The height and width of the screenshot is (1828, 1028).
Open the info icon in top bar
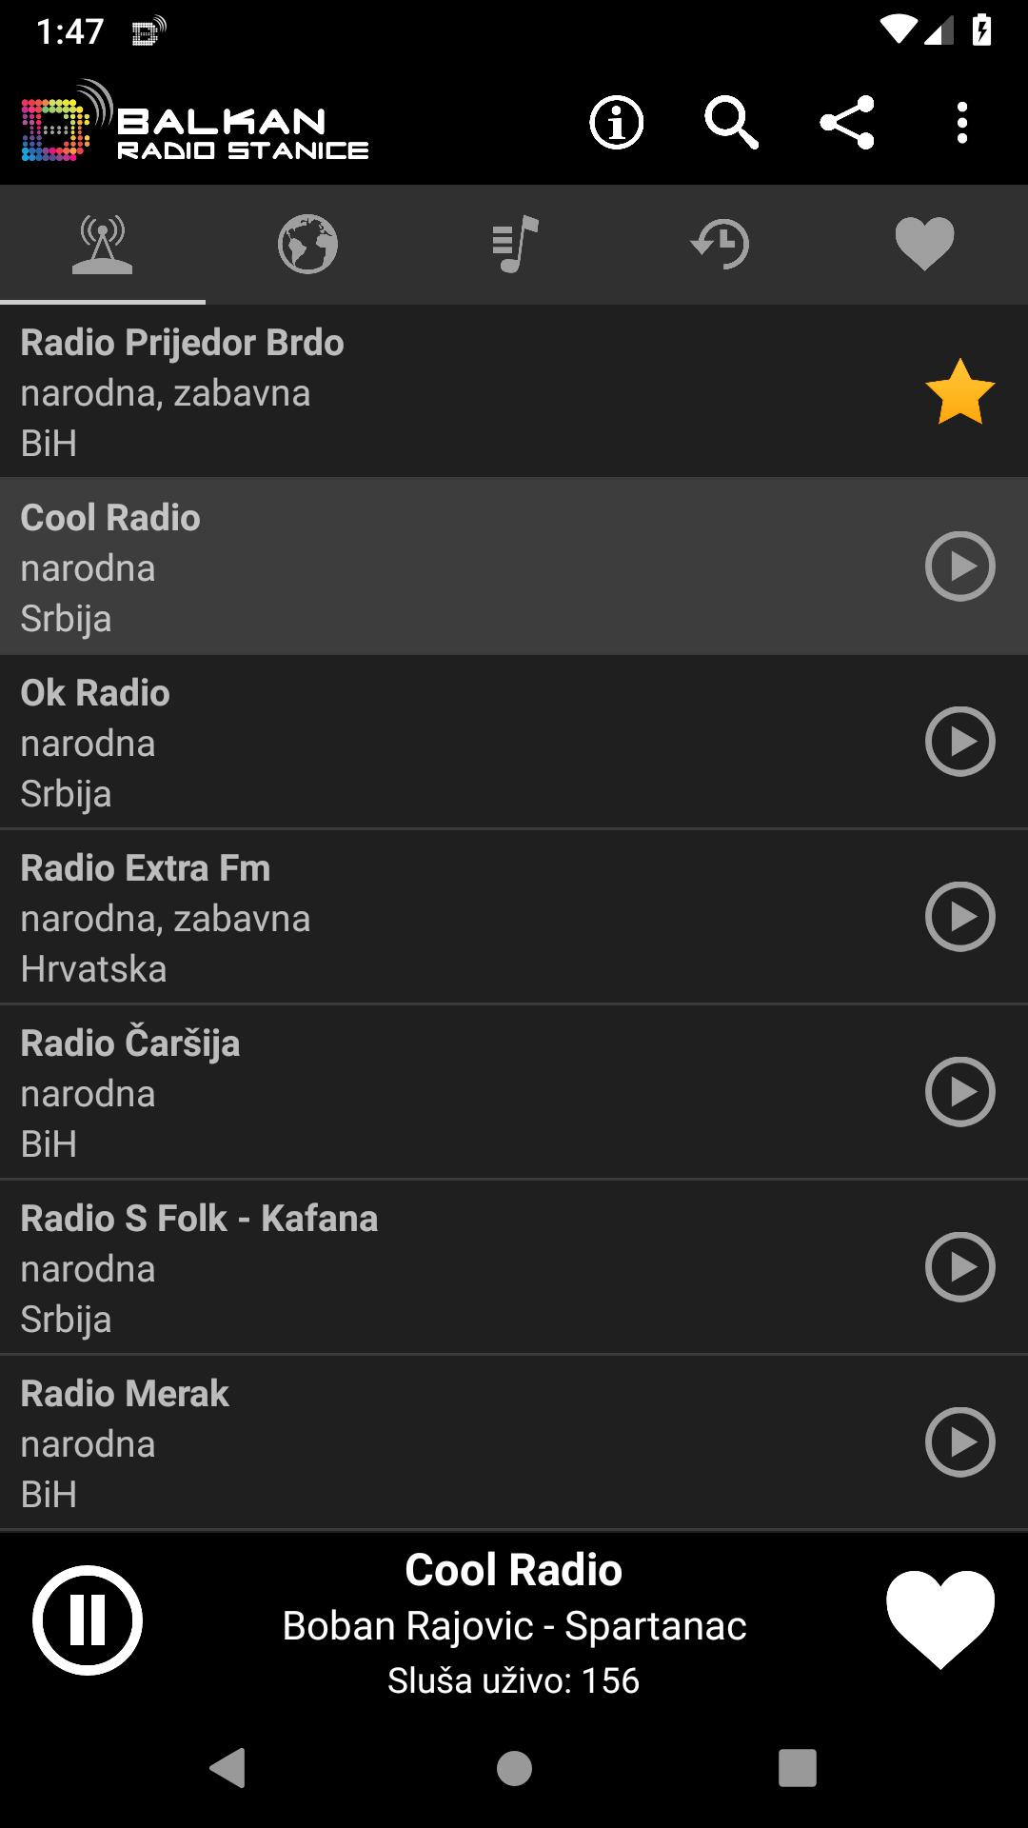point(616,123)
